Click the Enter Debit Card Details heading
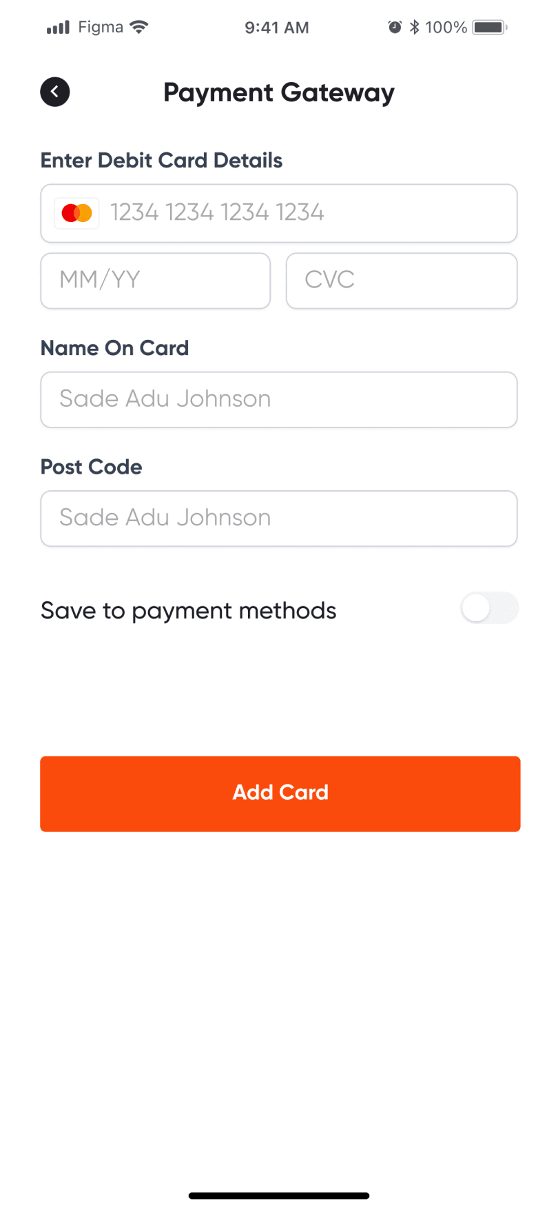Viewport: 558px width, 1210px height. coord(162,161)
